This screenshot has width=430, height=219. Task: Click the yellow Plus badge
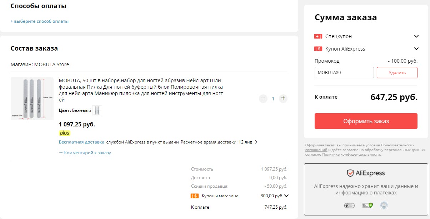65,133
